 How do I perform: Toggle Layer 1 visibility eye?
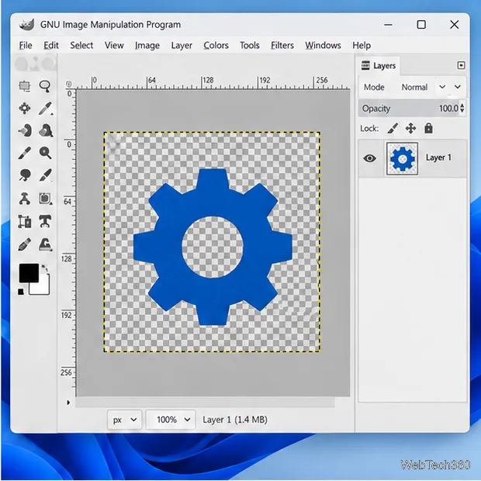pos(369,158)
